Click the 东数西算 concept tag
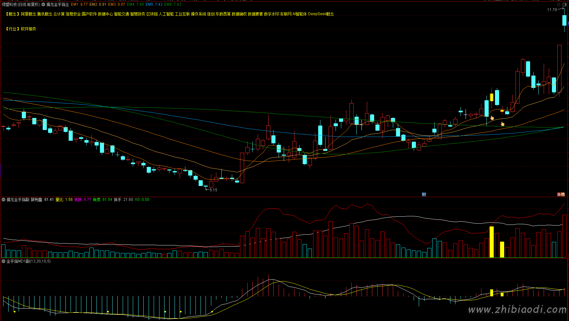The width and height of the screenshot is (569, 321). click(223, 14)
